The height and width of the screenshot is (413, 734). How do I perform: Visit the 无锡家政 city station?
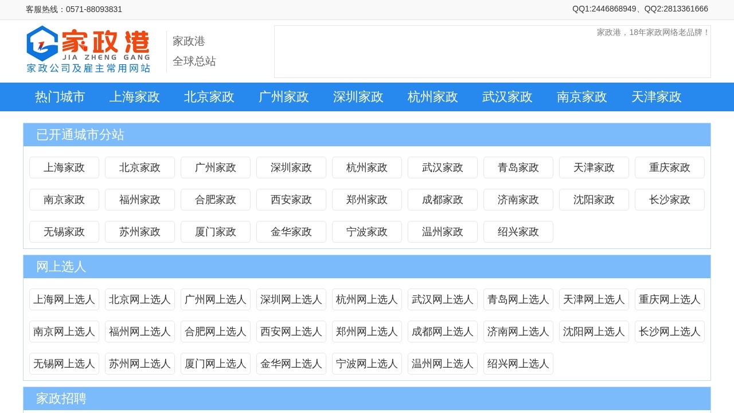[x=64, y=232]
